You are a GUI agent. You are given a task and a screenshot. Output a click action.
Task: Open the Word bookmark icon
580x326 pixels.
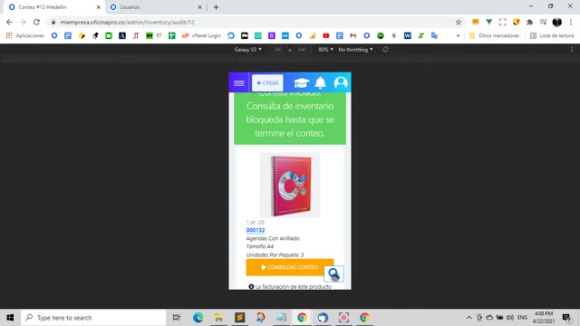pyautogui.click(x=408, y=35)
